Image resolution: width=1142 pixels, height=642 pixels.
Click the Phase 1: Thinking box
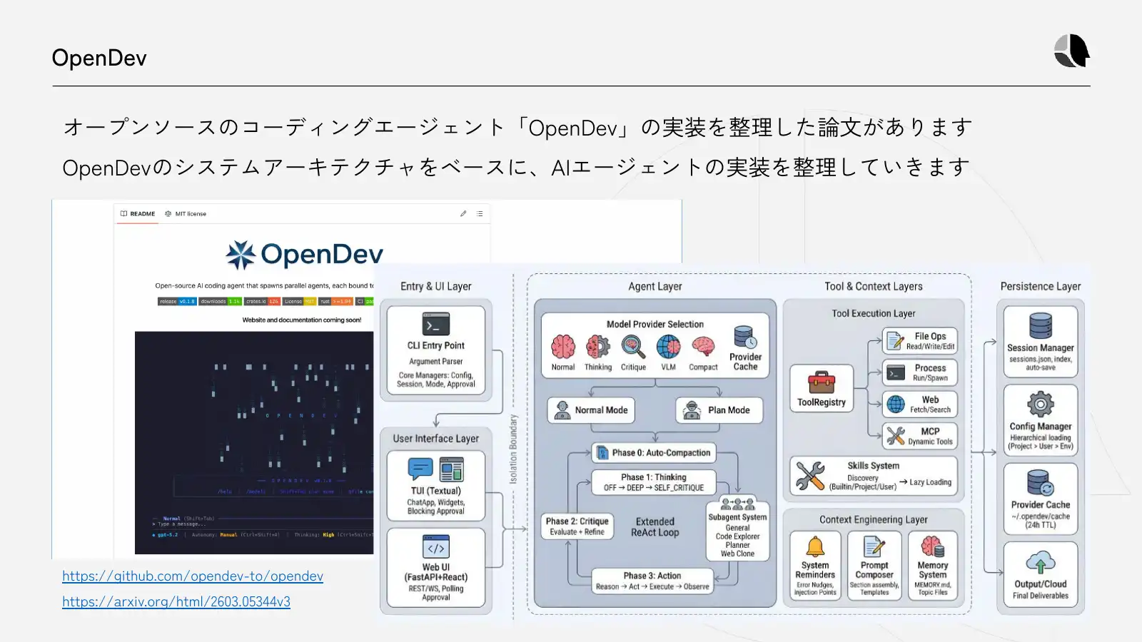(654, 482)
